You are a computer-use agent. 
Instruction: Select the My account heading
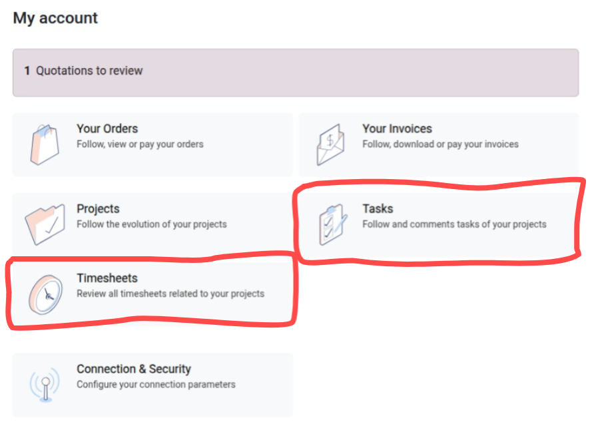click(x=55, y=18)
